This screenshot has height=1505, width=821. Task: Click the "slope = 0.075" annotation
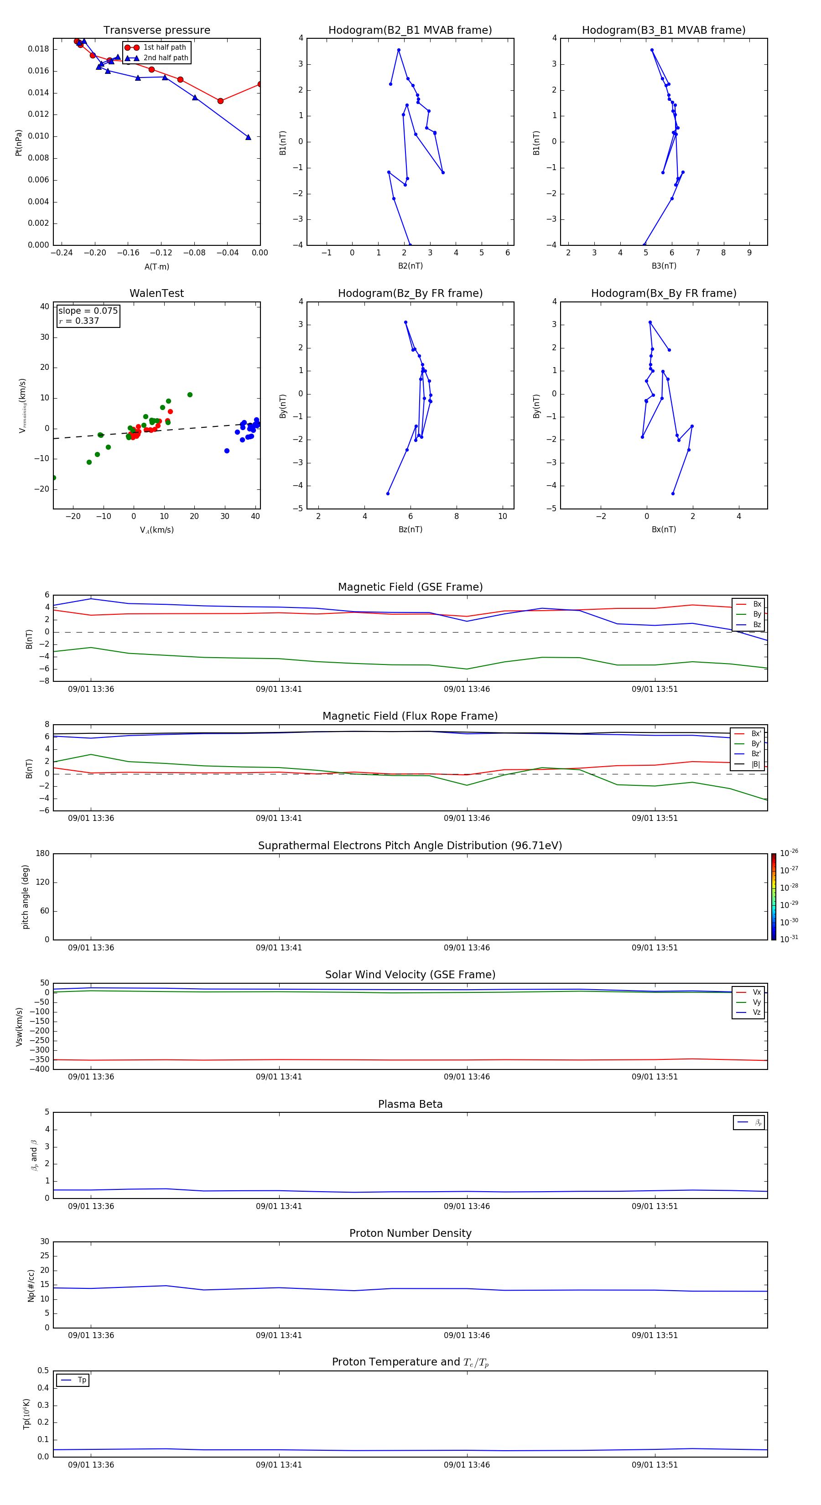pos(88,311)
